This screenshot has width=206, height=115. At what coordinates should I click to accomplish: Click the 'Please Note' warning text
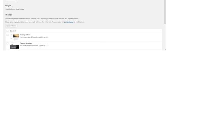click(45, 22)
